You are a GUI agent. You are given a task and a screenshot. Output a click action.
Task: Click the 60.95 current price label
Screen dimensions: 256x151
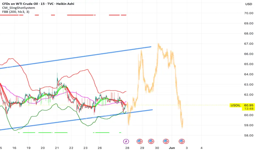pyautogui.click(x=249, y=105)
